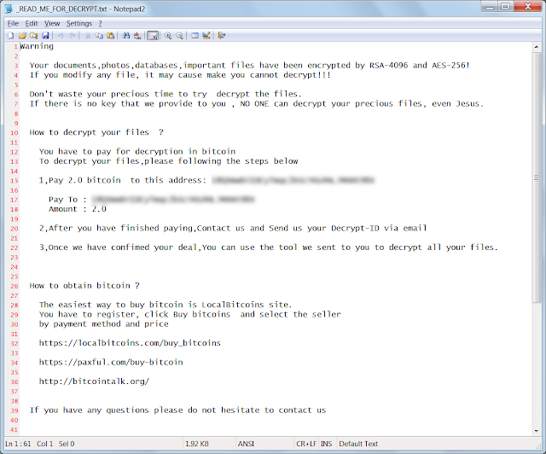
Task: Open the View menu
Action: [x=52, y=23]
